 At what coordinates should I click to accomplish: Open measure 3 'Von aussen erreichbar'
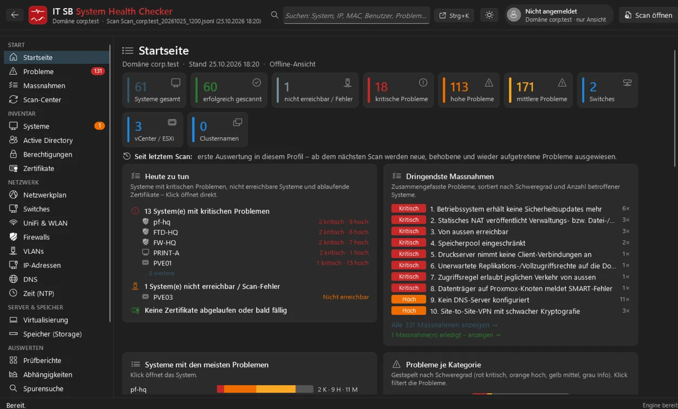click(510, 231)
